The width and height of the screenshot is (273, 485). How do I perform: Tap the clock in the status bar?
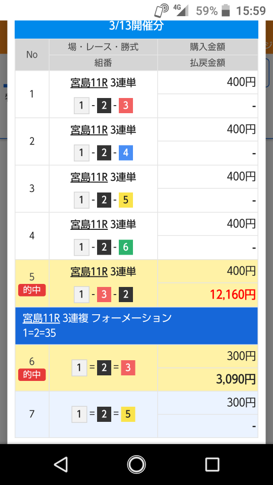click(251, 11)
